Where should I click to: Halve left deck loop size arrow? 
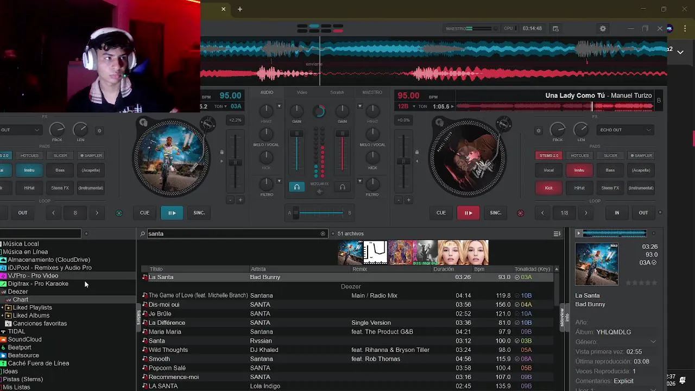tap(53, 213)
